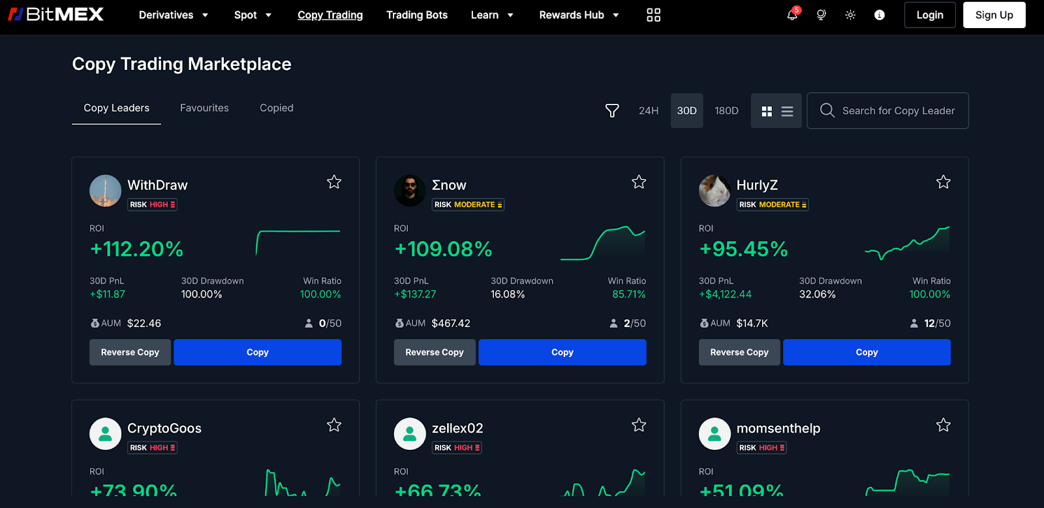Image resolution: width=1044 pixels, height=508 pixels.
Task: Click HurlyZ RISK MODERATE badge
Action: [773, 205]
